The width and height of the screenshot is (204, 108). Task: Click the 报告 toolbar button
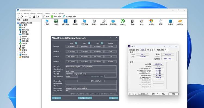tap(46, 17)
